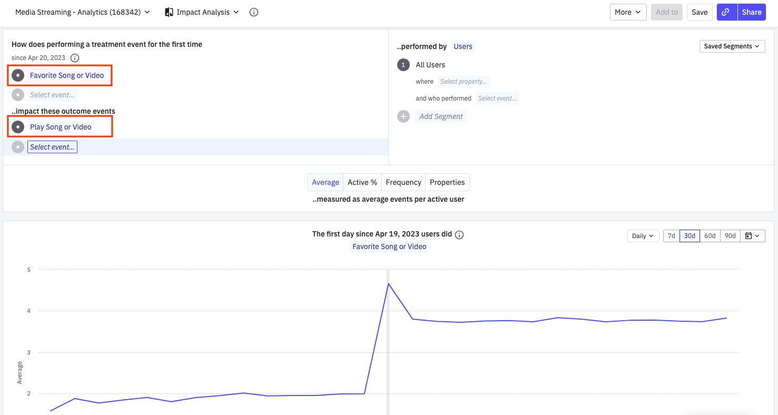Select the Average measurement tab
This screenshot has height=415, width=778.
coord(326,182)
